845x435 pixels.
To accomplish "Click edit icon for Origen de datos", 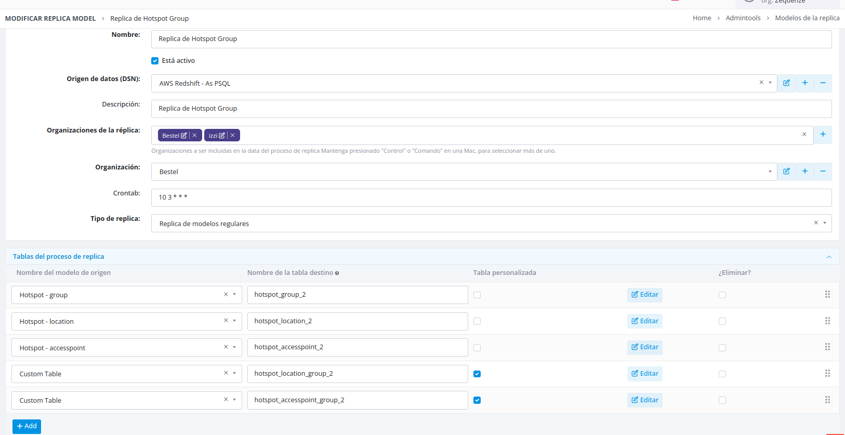I will [786, 83].
